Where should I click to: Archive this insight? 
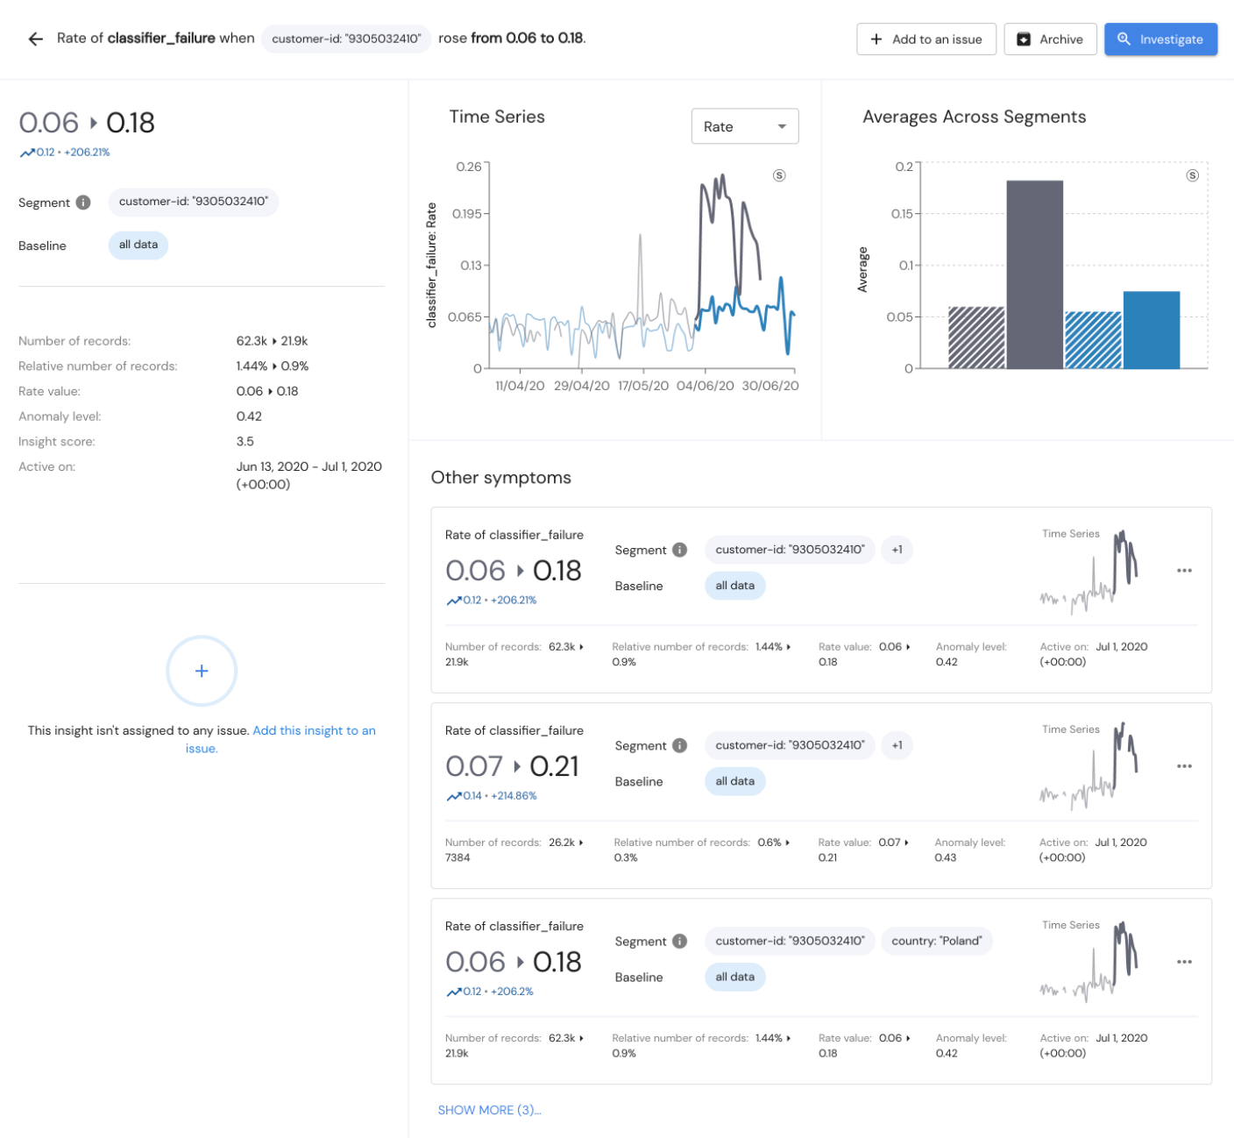(x=1049, y=39)
